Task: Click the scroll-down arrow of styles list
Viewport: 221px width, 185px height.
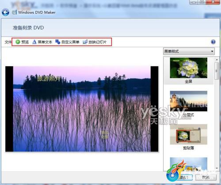Action: click(x=217, y=168)
